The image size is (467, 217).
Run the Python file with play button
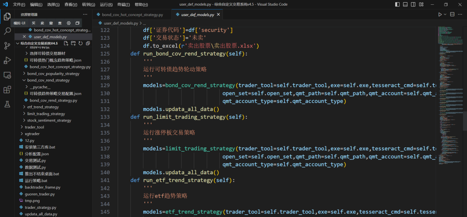[440, 14]
